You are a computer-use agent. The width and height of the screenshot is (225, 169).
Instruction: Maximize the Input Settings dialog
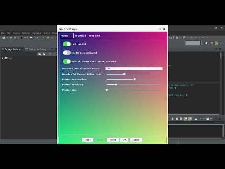pyautogui.click(x=160, y=29)
